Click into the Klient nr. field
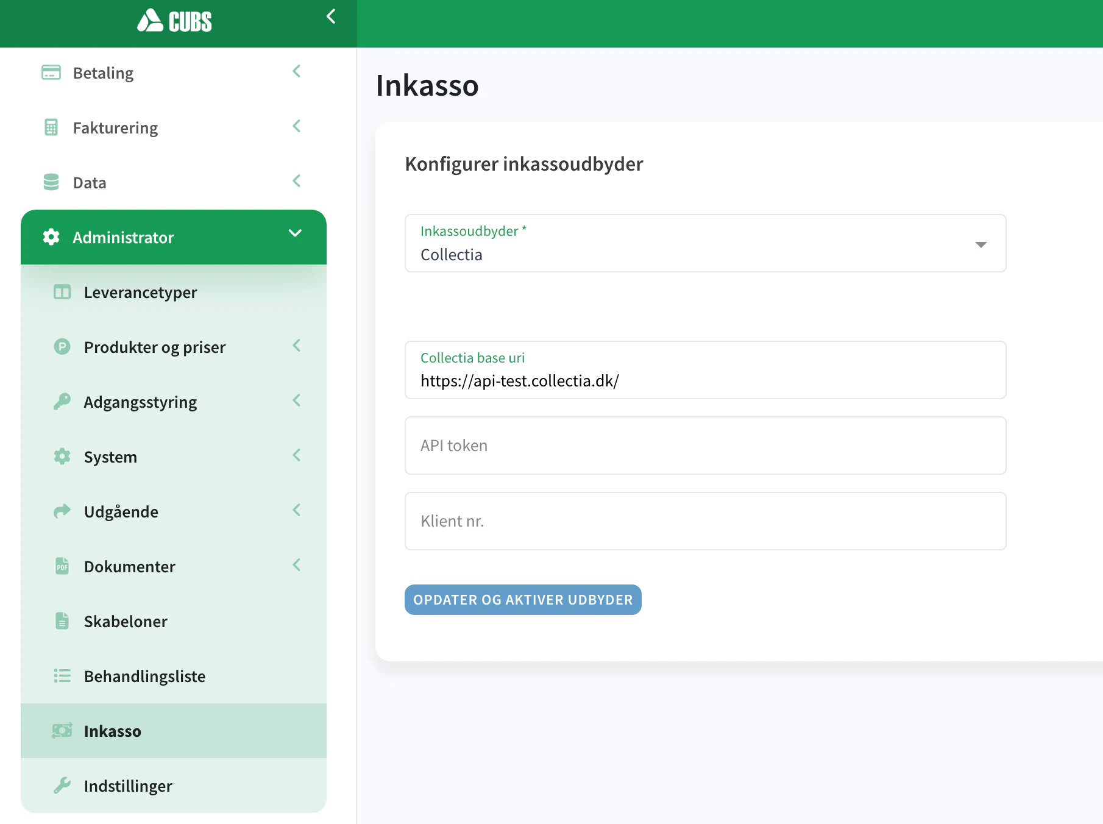 pos(705,521)
